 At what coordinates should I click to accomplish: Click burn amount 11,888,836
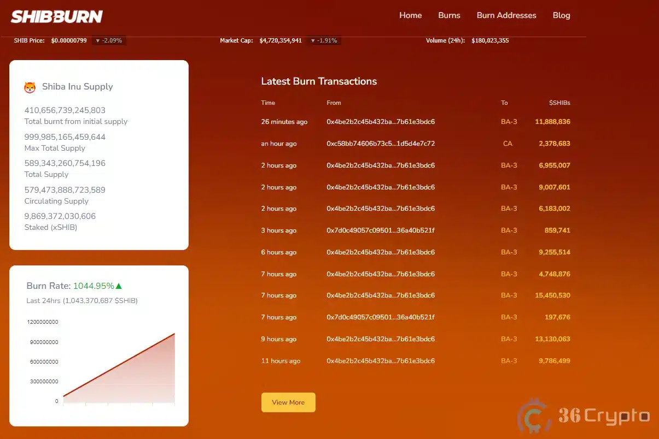pyautogui.click(x=552, y=122)
